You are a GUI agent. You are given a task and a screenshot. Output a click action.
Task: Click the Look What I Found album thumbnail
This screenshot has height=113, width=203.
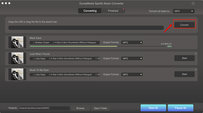click(17, 58)
